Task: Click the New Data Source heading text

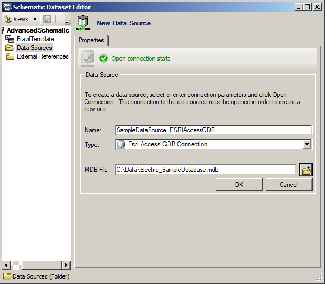Action: (x=124, y=23)
